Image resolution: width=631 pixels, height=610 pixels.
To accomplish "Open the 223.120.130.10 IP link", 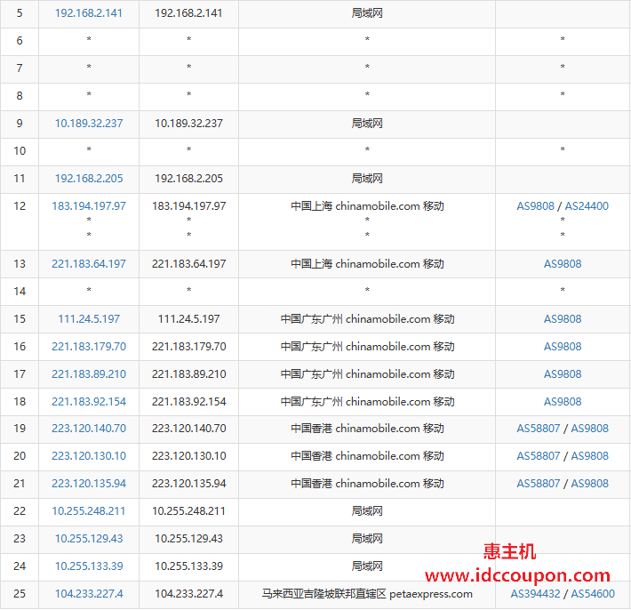I will [x=89, y=456].
